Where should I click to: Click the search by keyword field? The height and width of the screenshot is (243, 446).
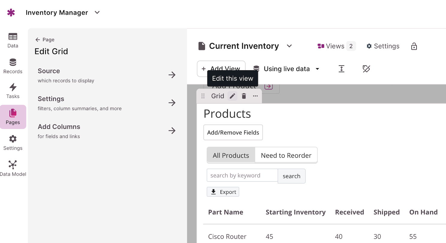coord(242,175)
